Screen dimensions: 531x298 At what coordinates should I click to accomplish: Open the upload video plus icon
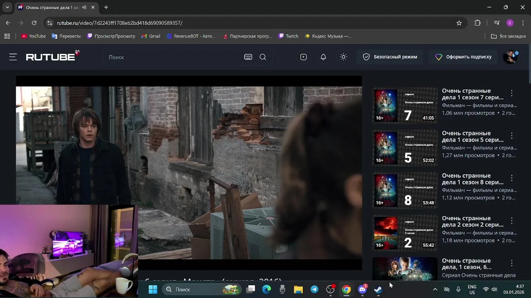(303, 57)
